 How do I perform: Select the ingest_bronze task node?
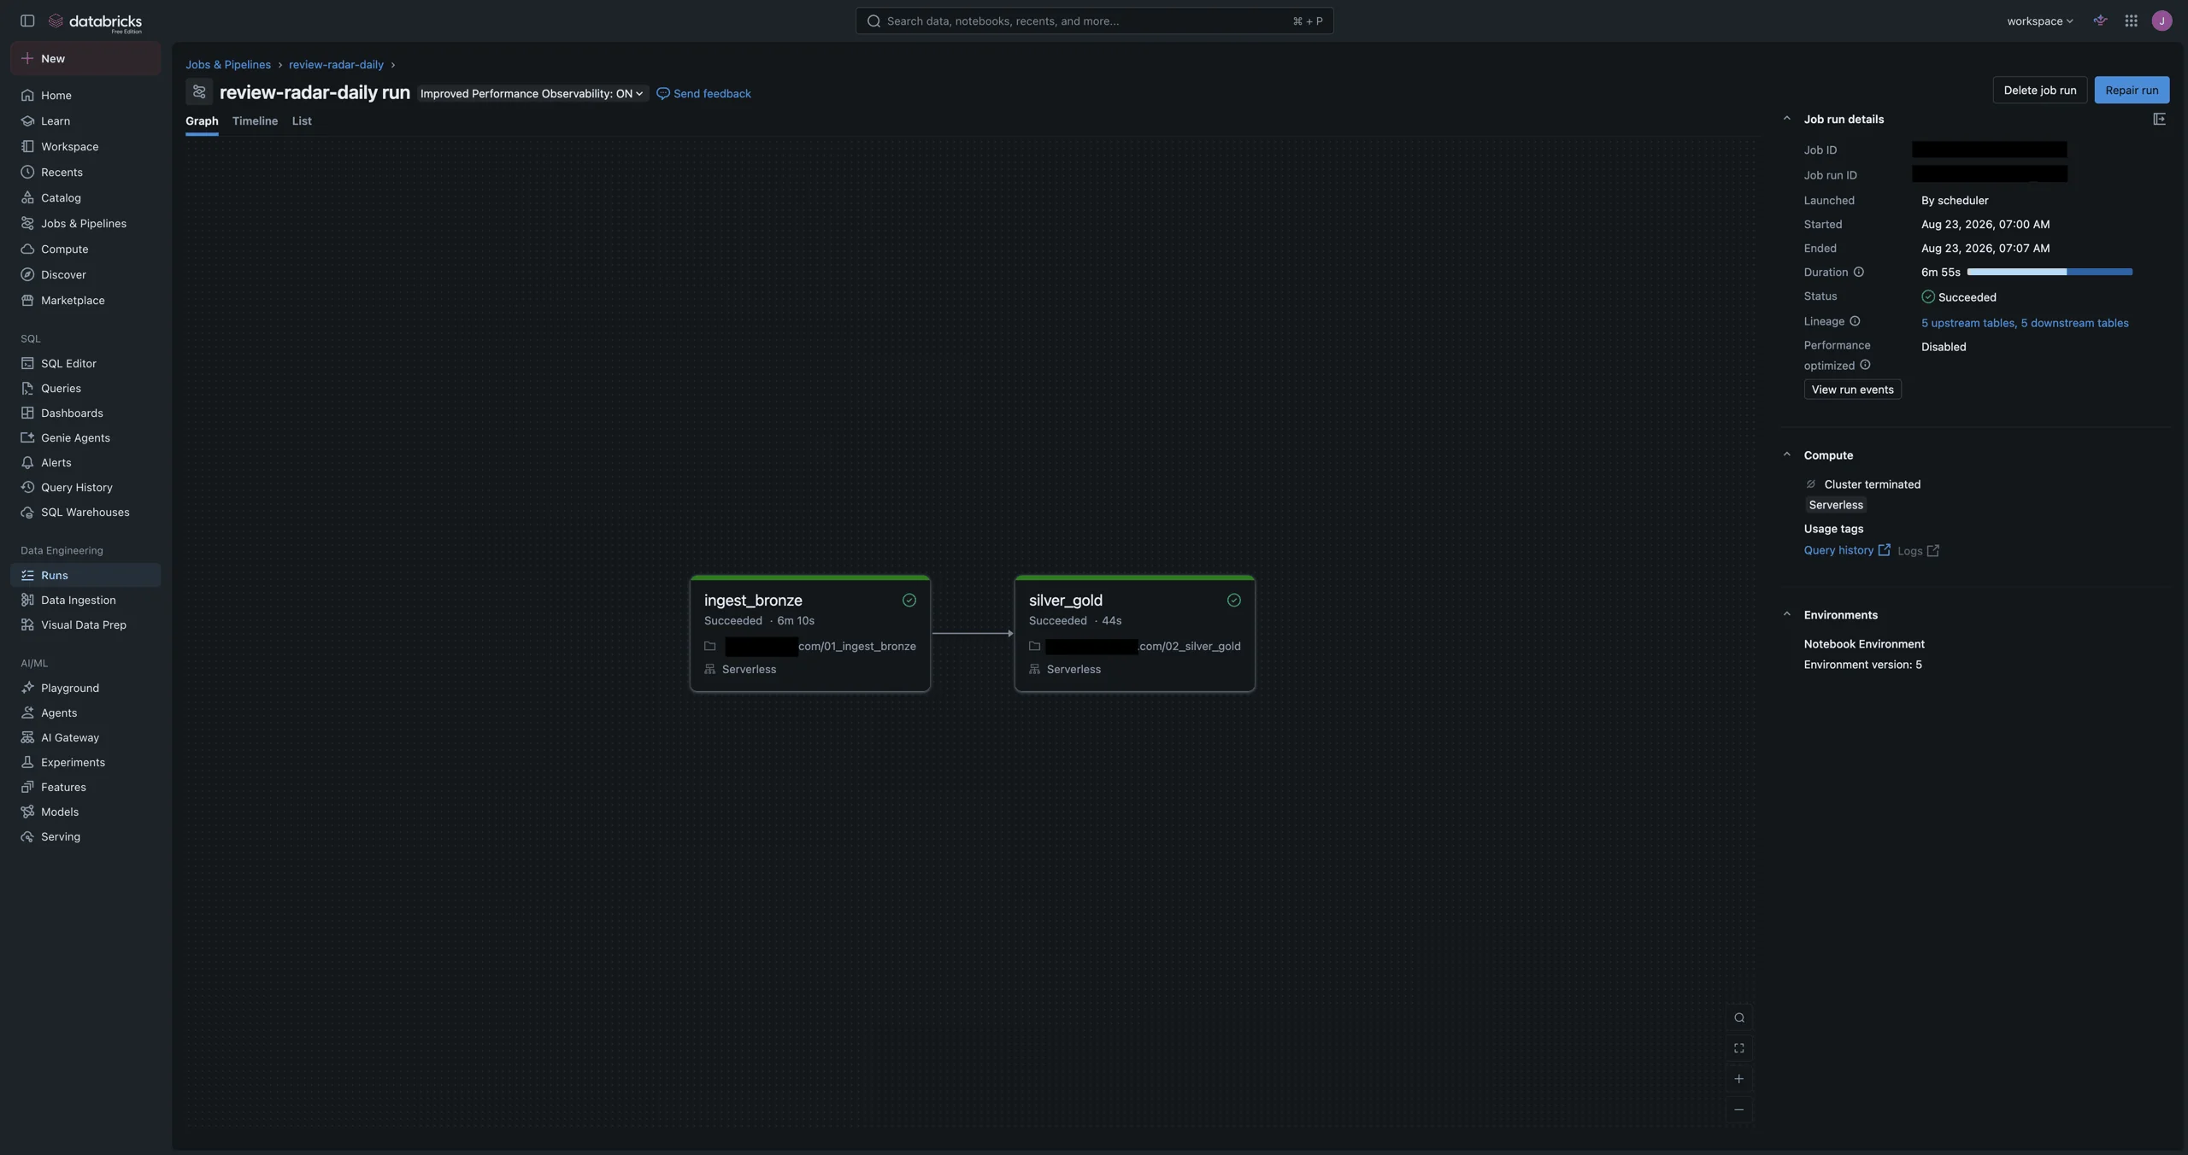809,633
